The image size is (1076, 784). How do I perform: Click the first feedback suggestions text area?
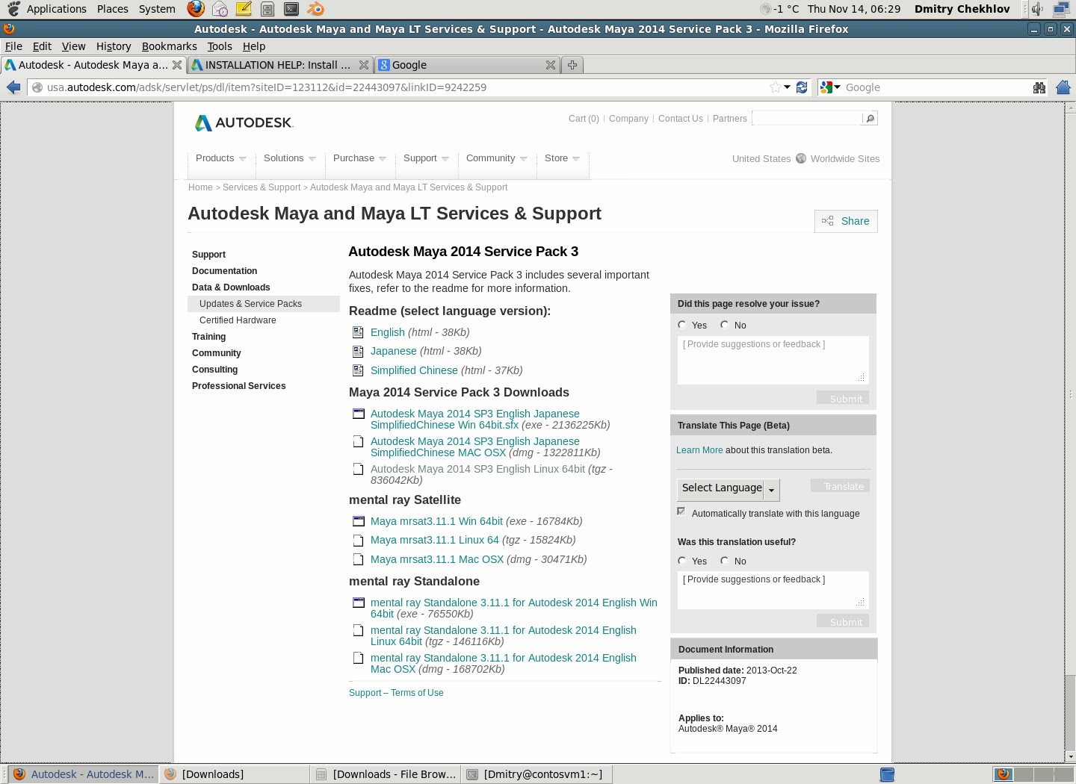coord(773,360)
